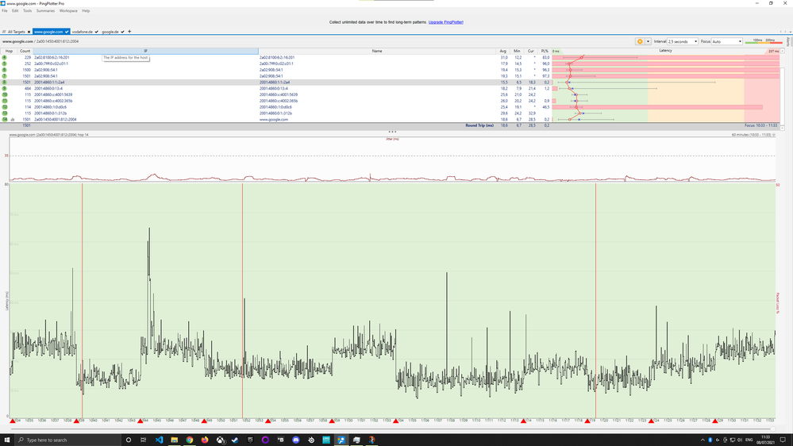The image size is (793, 446).
Task: Open the dropdown arrow beside the pause button
Action: (x=648, y=41)
